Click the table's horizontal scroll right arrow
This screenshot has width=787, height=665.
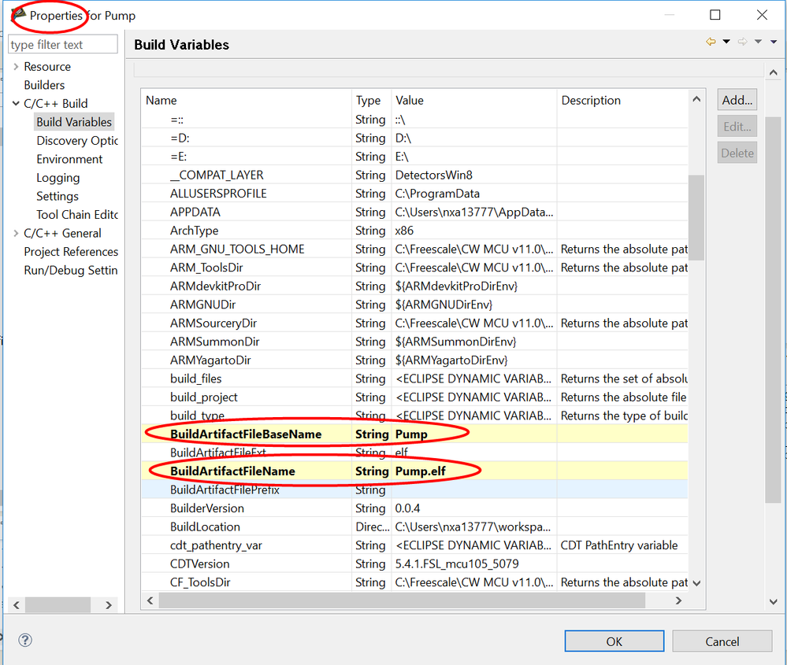point(678,600)
